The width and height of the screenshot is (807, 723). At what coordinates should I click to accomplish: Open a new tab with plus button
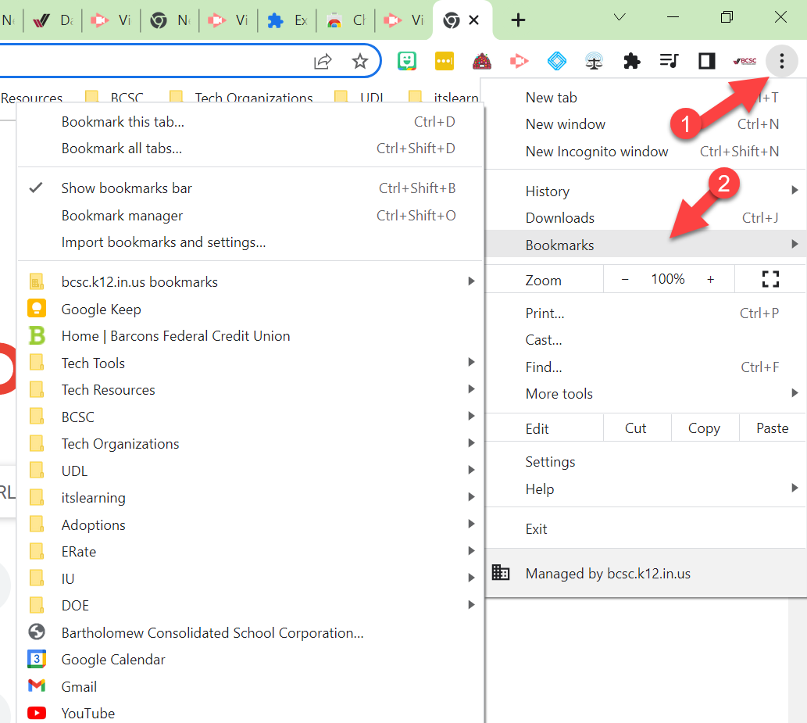[518, 20]
